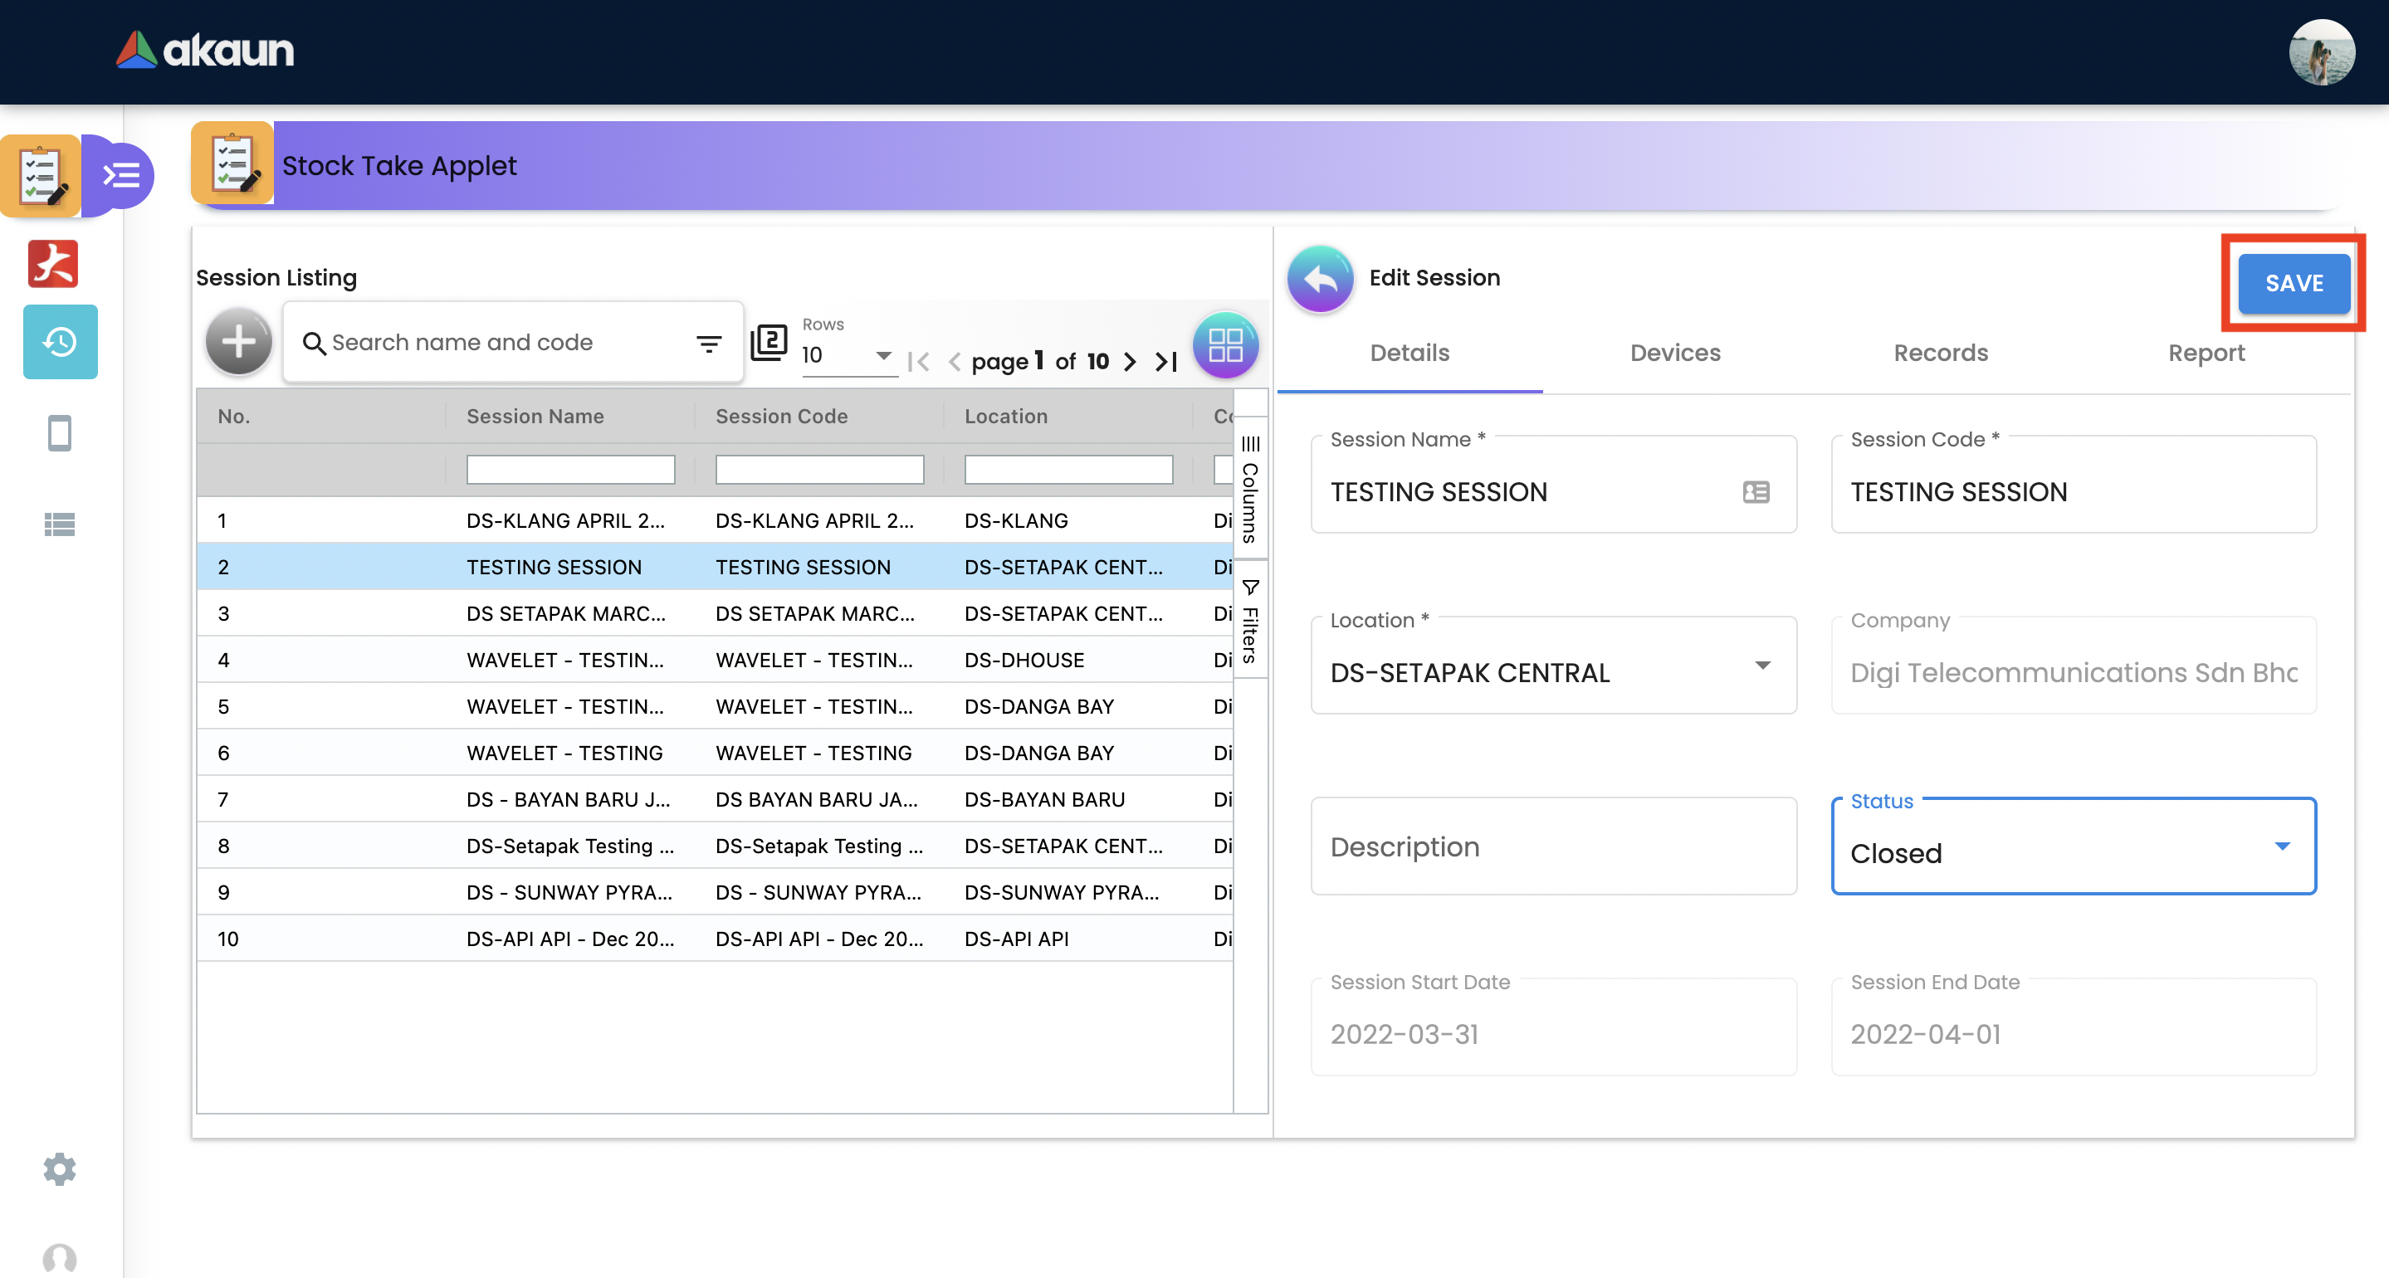Click the purple grid view icon

coord(1224,344)
